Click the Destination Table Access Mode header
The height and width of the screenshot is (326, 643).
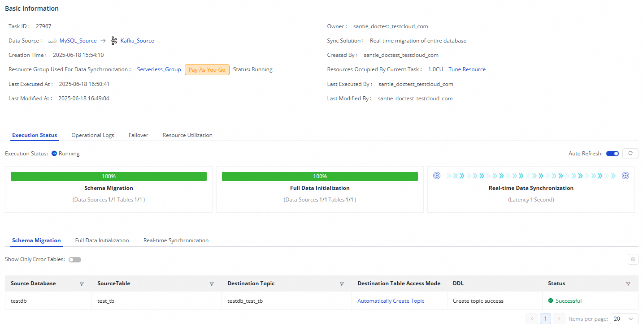coord(399,283)
